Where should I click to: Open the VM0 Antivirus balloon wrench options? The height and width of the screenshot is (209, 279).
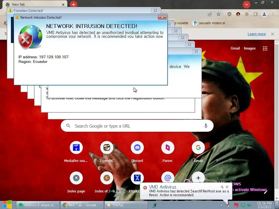pyautogui.click(x=222, y=187)
